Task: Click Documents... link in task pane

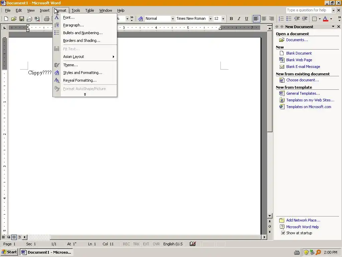Action: point(297,40)
